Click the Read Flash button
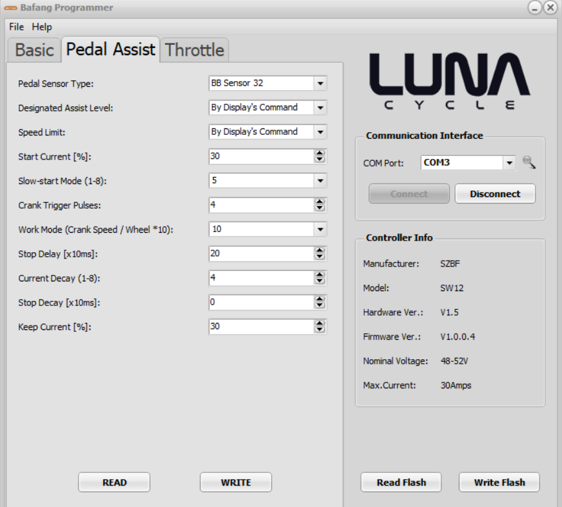 401,482
